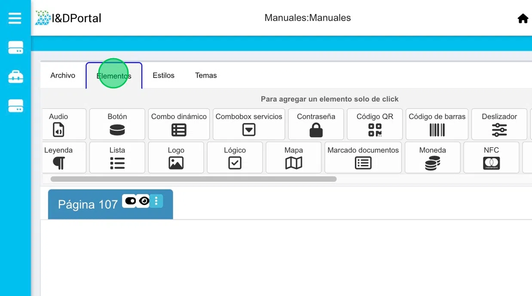Open the hamburger menu in sidebar

pyautogui.click(x=15, y=18)
